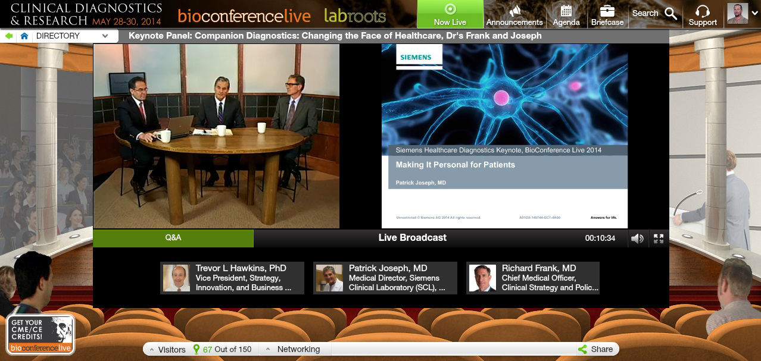
Task: Click the Live Broadcast label
Action: coord(413,238)
